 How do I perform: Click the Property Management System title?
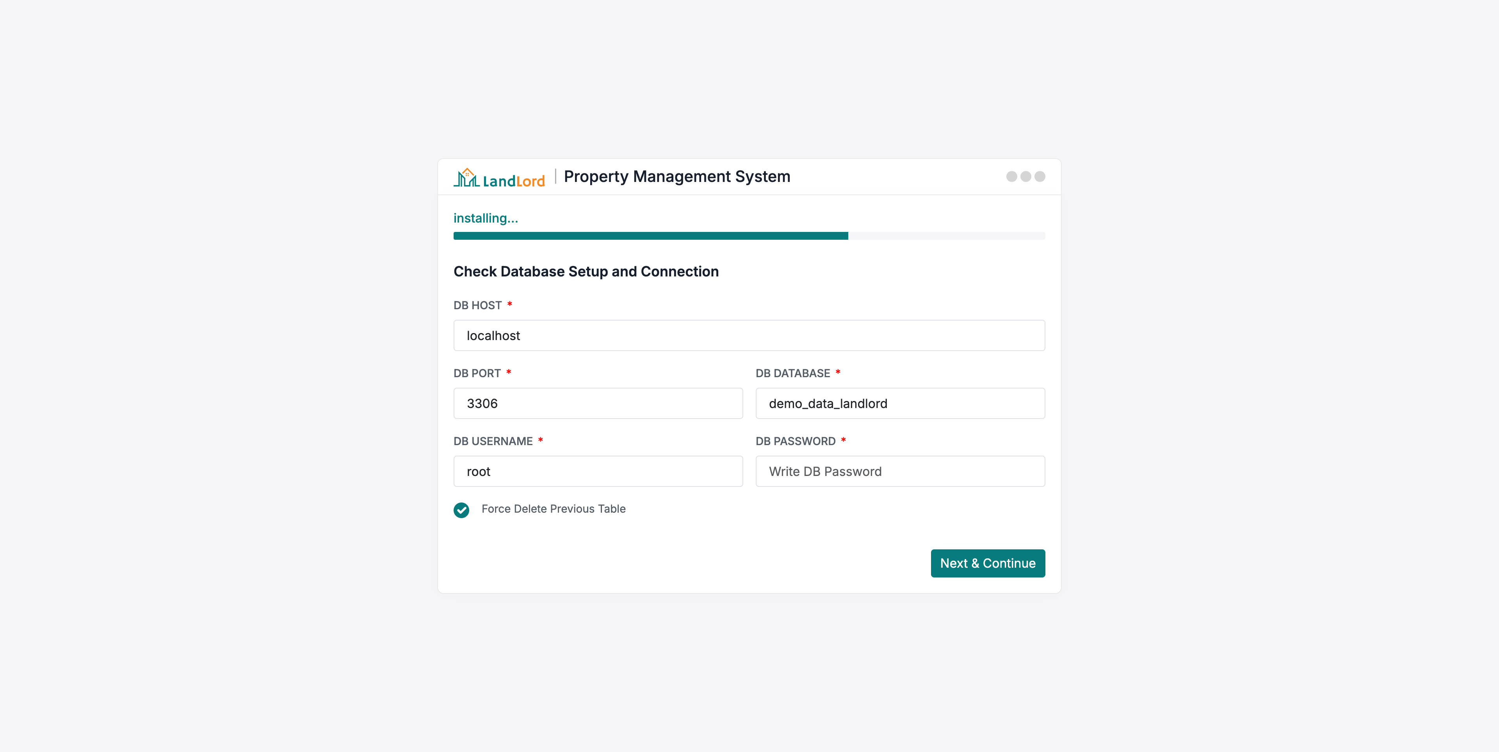677,176
